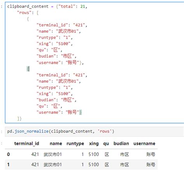This screenshot has width=184, height=173.
Task: Click "name": "武汉市01" line in second record
Action: pyautogui.click(x=59, y=81)
